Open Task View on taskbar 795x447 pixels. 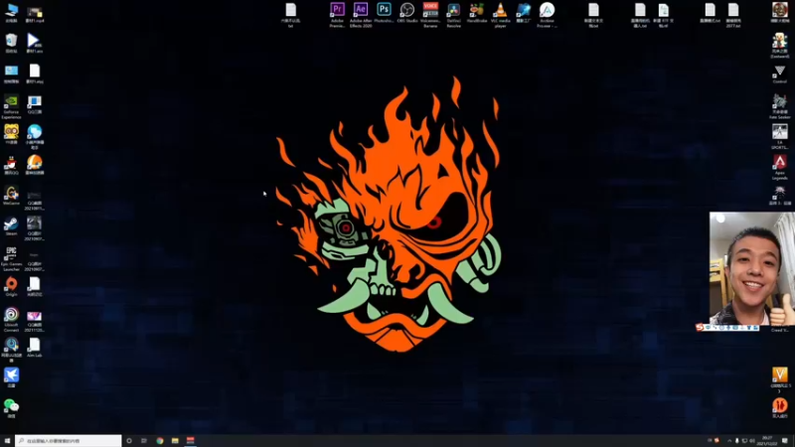[x=144, y=441]
